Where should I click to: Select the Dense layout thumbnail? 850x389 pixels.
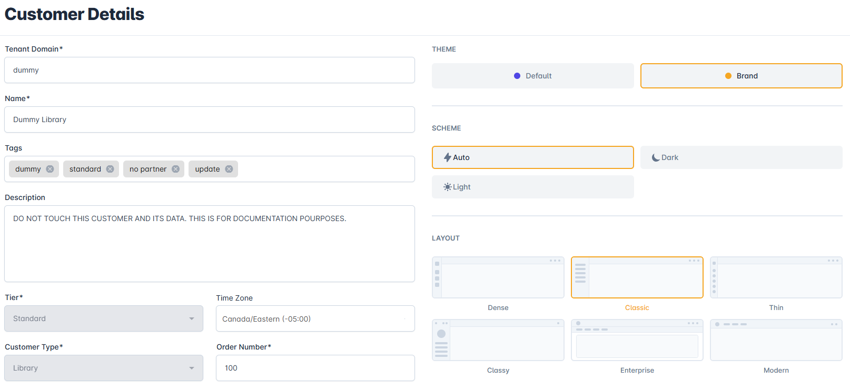[498, 277]
